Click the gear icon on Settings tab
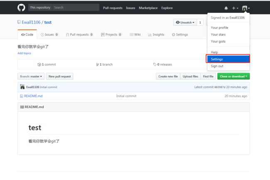 coord(173,35)
